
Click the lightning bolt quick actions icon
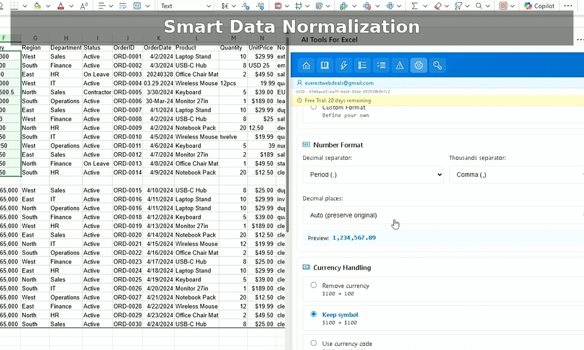[343, 65]
